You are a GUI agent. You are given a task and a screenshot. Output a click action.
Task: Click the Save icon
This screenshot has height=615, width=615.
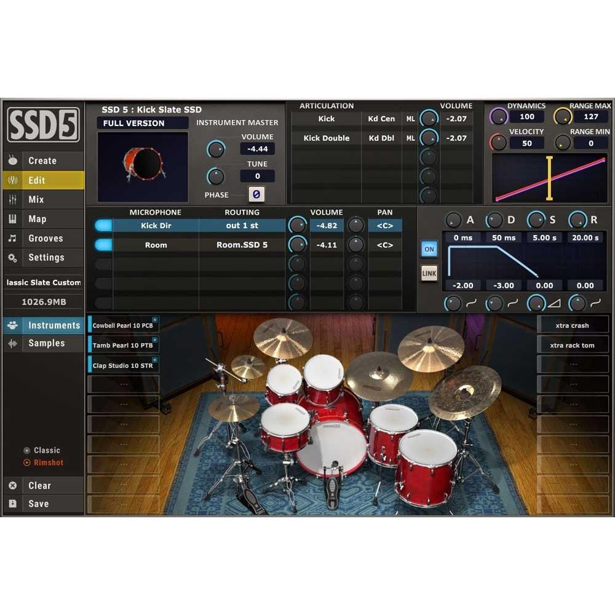pos(13,503)
